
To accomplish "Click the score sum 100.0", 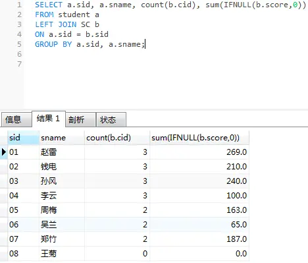I will tap(199, 196).
